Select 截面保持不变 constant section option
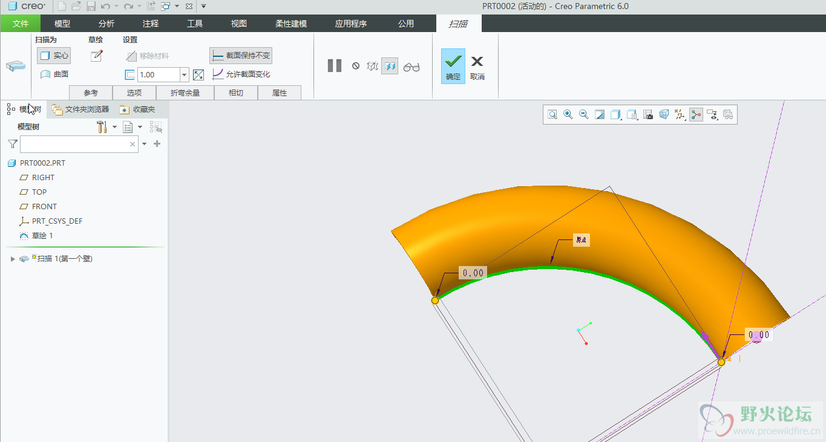826x442 pixels. [x=241, y=56]
